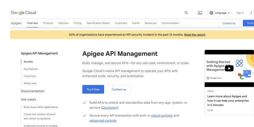Jump to Customers in sidebar
The height and width of the screenshot is (127, 254).
coord(30,76)
